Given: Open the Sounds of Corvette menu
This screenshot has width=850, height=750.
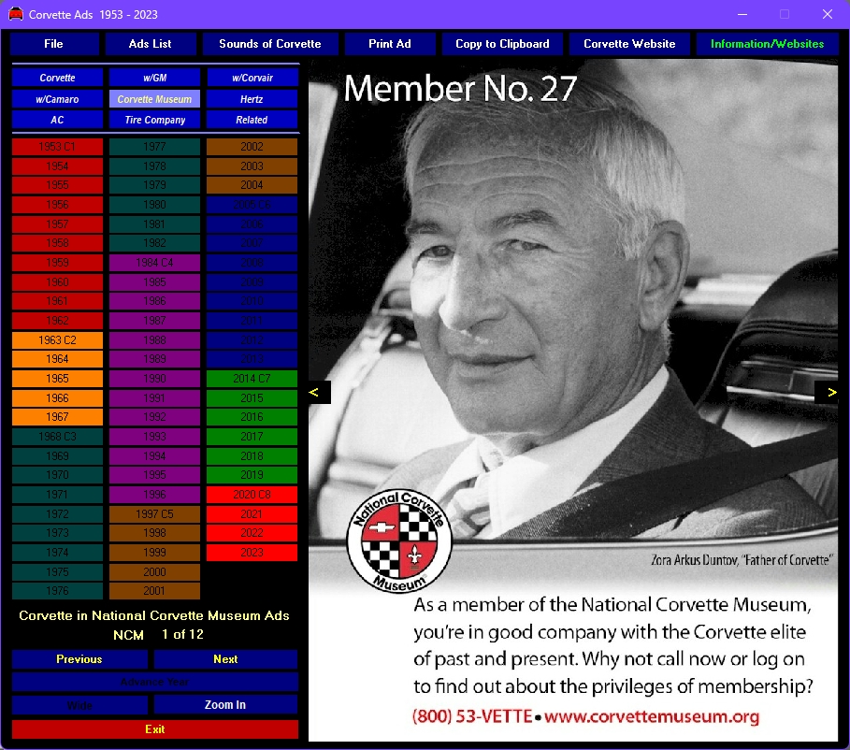Looking at the screenshot, I should click(270, 44).
